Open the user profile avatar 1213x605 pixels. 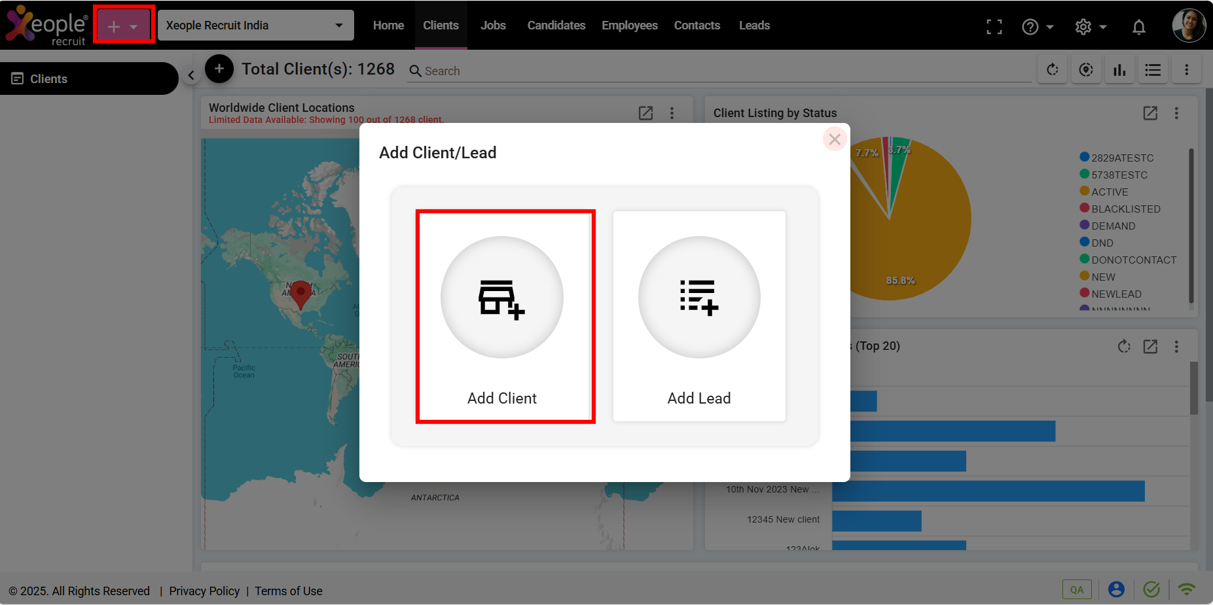[1189, 26]
